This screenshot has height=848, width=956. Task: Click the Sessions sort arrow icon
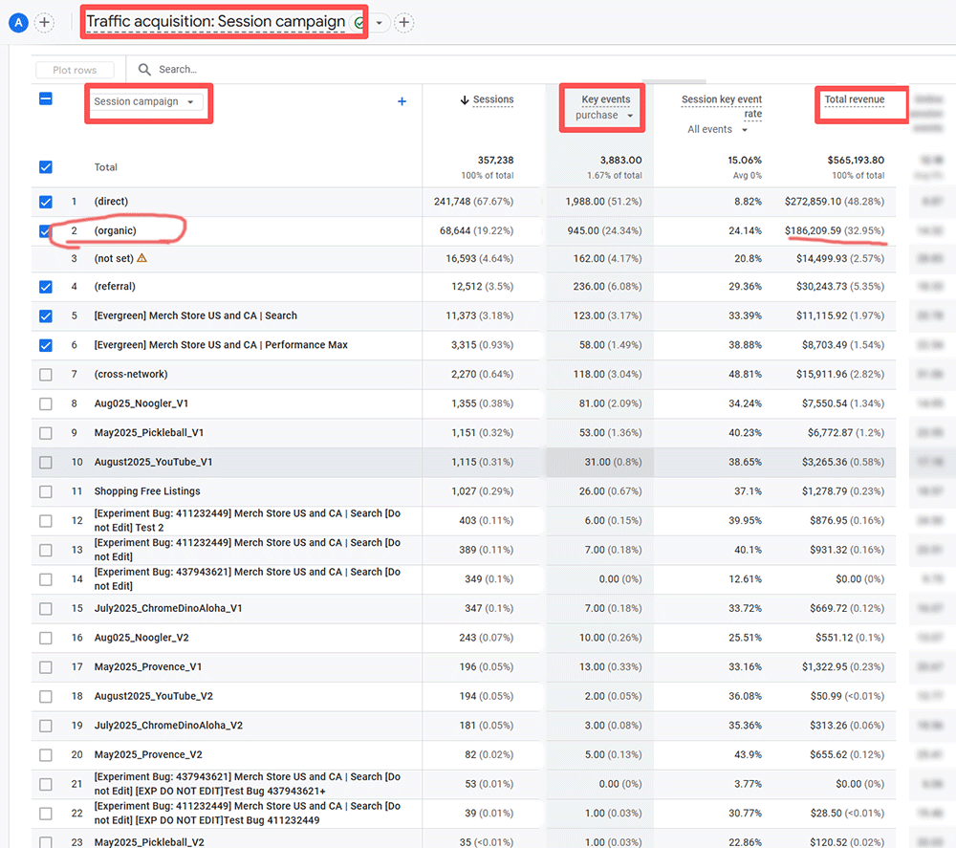[x=465, y=100]
